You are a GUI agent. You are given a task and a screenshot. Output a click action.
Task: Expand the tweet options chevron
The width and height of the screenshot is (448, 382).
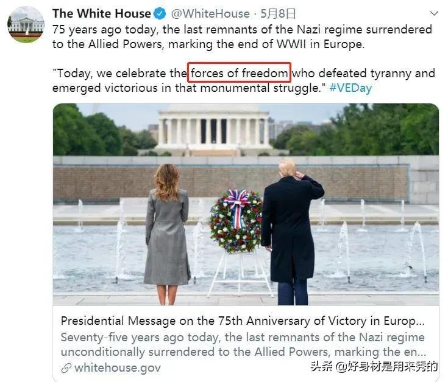point(434,13)
